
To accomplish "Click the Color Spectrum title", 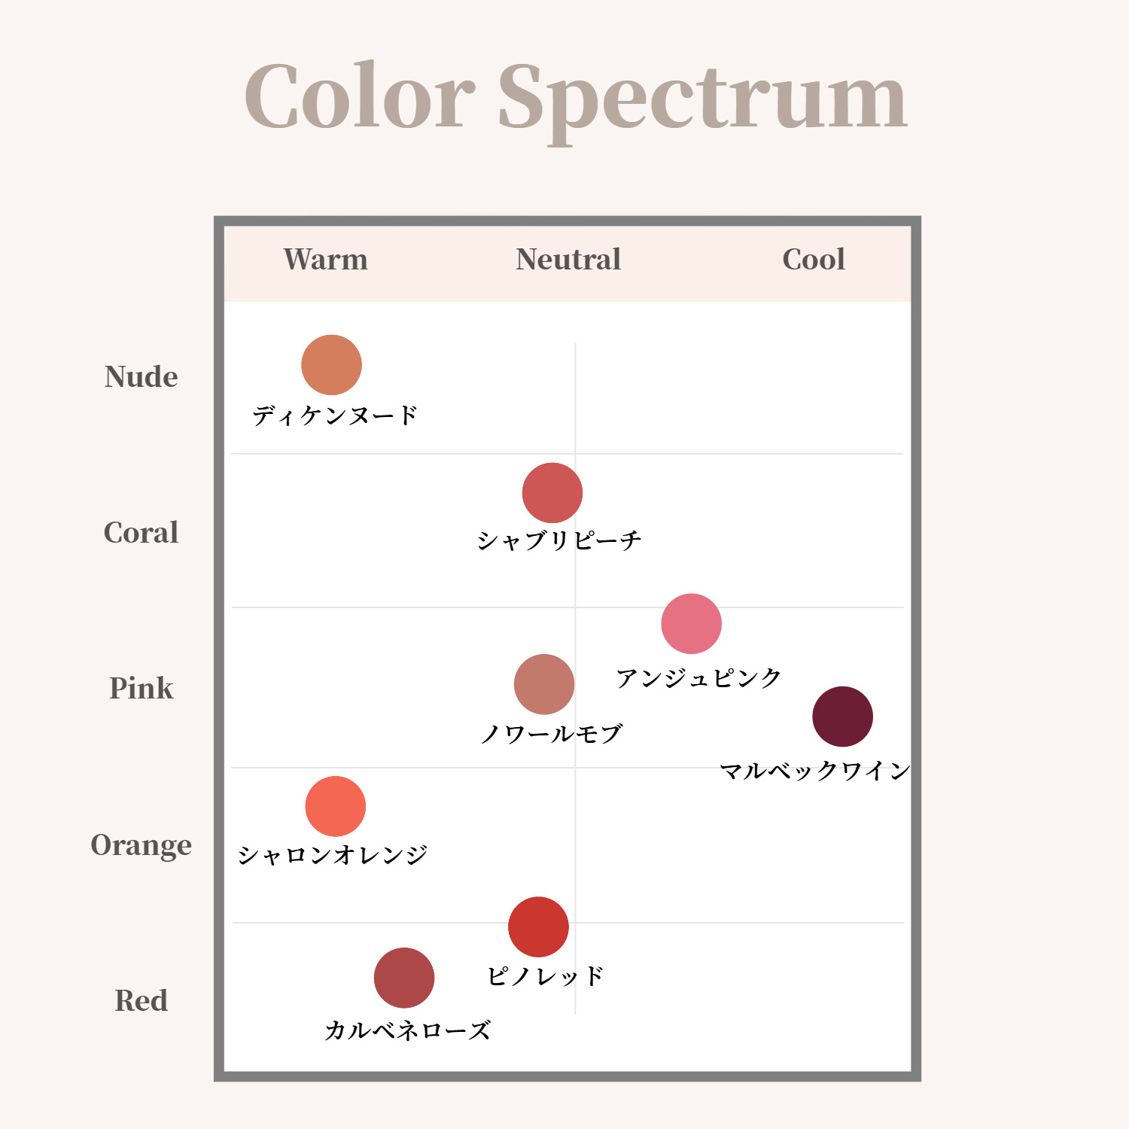I will [x=576, y=99].
